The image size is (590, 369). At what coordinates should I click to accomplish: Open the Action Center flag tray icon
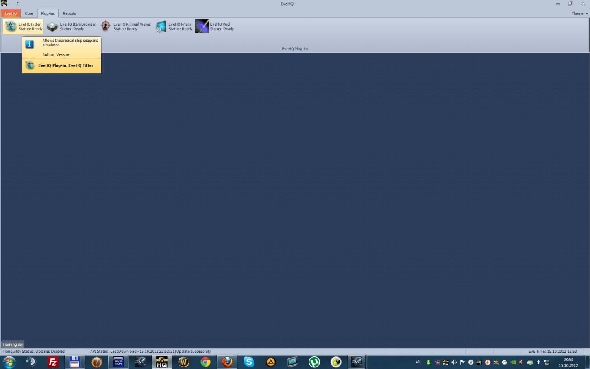coord(462,362)
